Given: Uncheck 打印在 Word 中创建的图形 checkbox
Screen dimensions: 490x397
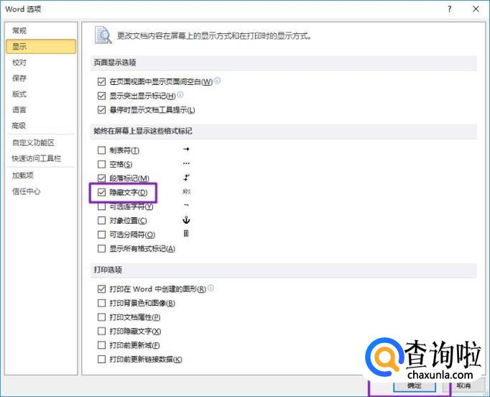Looking at the screenshot, I should tap(101, 289).
